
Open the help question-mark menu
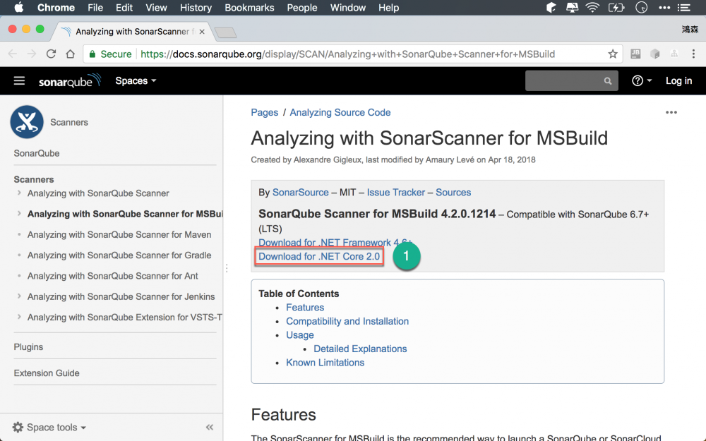click(x=638, y=80)
